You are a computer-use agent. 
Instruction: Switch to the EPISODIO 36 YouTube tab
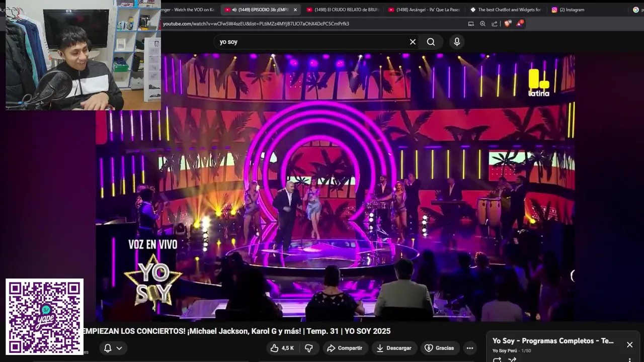click(262, 10)
